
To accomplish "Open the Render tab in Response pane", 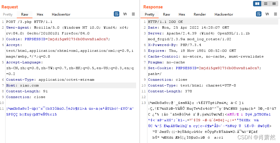I will tap(200, 14).
